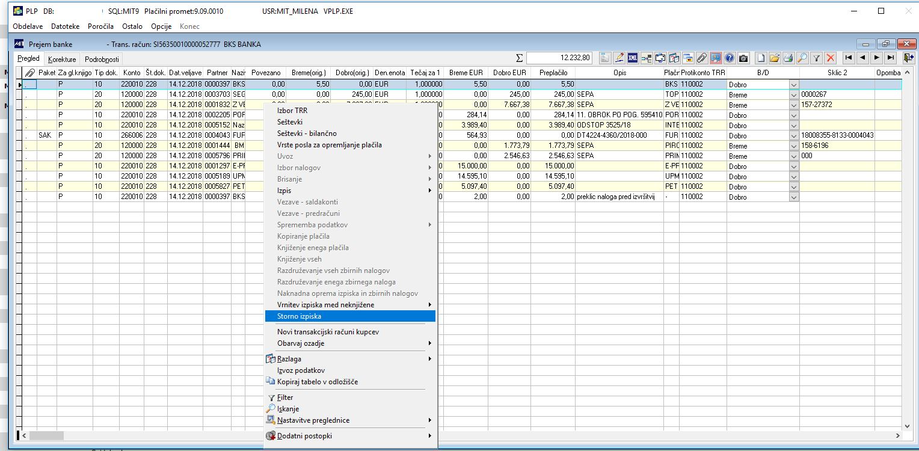Open B/D dropdown in first row
Viewport: 919px width, 451px height.
click(x=794, y=85)
